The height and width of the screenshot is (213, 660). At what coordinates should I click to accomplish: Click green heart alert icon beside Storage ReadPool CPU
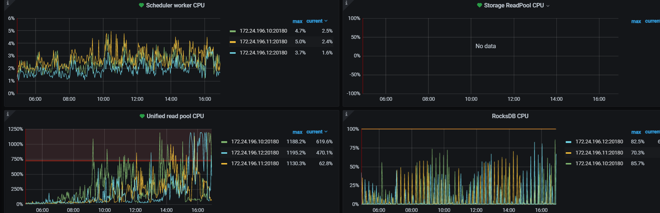pos(479,5)
